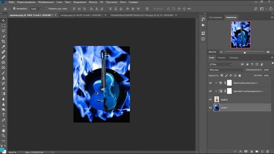Image resolution: width=274 pixels, height=154 pixels.
Task: Open the Редактирование menu
Action: 26,2
